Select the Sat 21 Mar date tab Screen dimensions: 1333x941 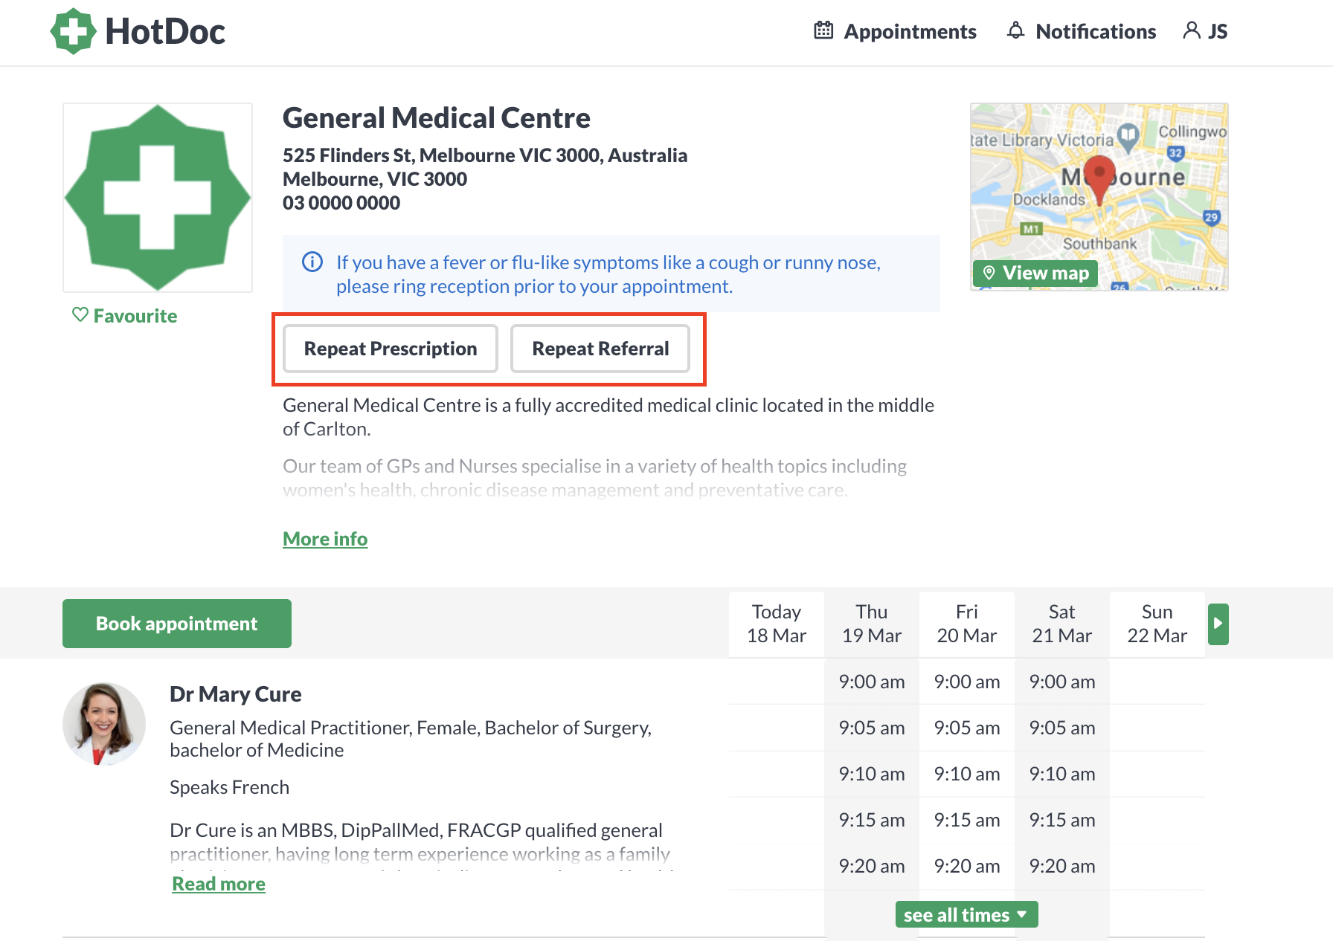(x=1062, y=624)
